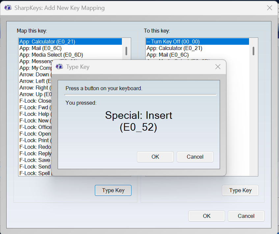The height and width of the screenshot is (234, 279).
Task: Select Arrow: Down entry in left list
Action: click(35, 74)
